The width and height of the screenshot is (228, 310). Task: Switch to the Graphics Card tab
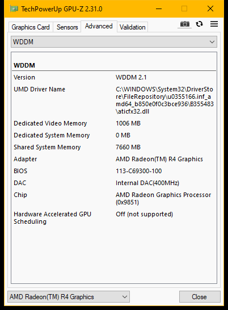[x=31, y=27]
